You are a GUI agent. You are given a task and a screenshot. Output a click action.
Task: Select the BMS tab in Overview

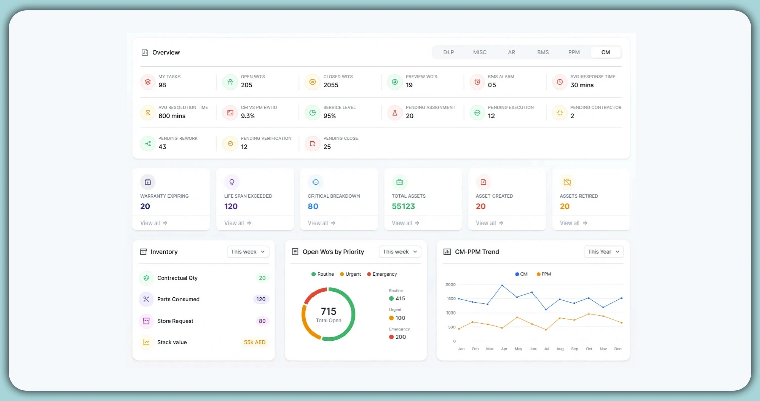543,52
